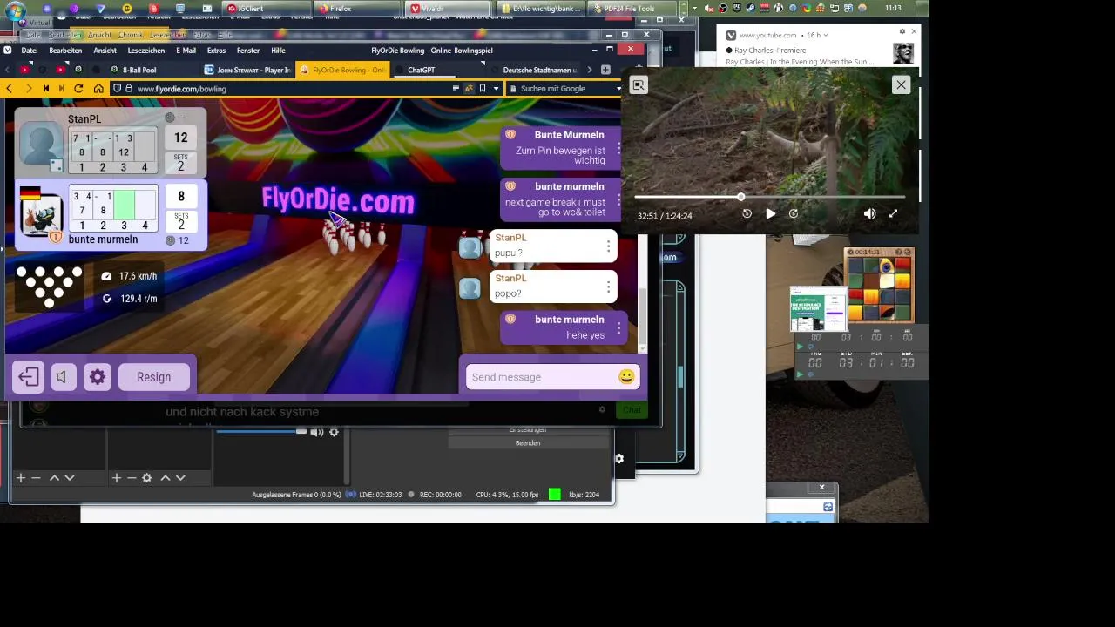Dismiss the Ray Charles notification
This screenshot has width=1115, height=627.
pos(913,31)
